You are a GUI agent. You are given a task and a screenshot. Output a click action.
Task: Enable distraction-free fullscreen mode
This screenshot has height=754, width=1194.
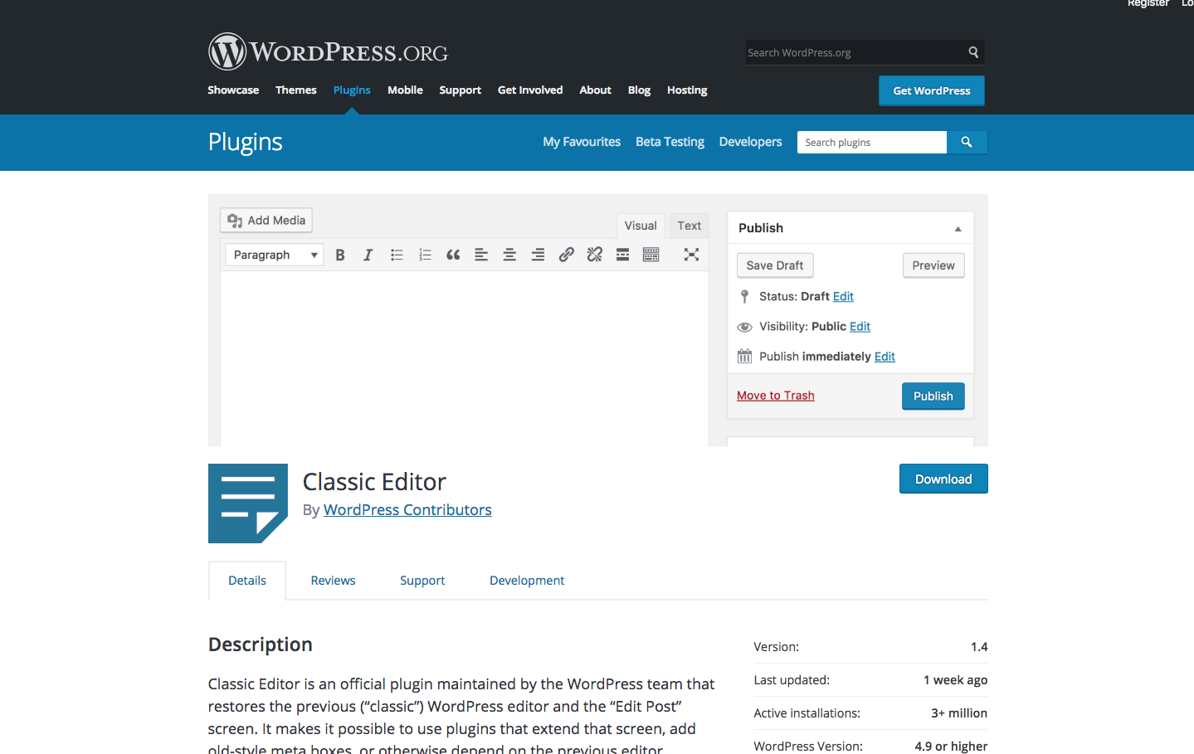pyautogui.click(x=691, y=255)
